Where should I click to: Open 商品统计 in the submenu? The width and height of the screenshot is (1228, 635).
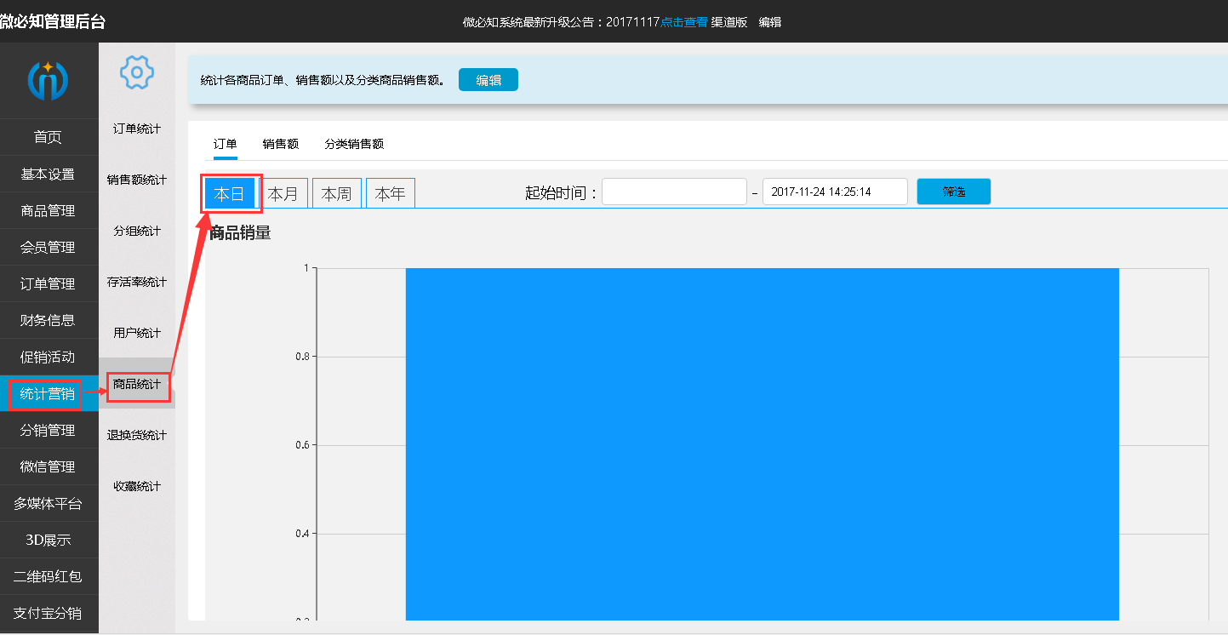(137, 384)
